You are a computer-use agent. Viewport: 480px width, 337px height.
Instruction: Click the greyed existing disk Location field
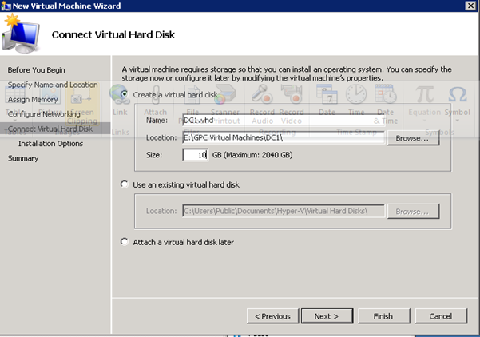(284, 211)
